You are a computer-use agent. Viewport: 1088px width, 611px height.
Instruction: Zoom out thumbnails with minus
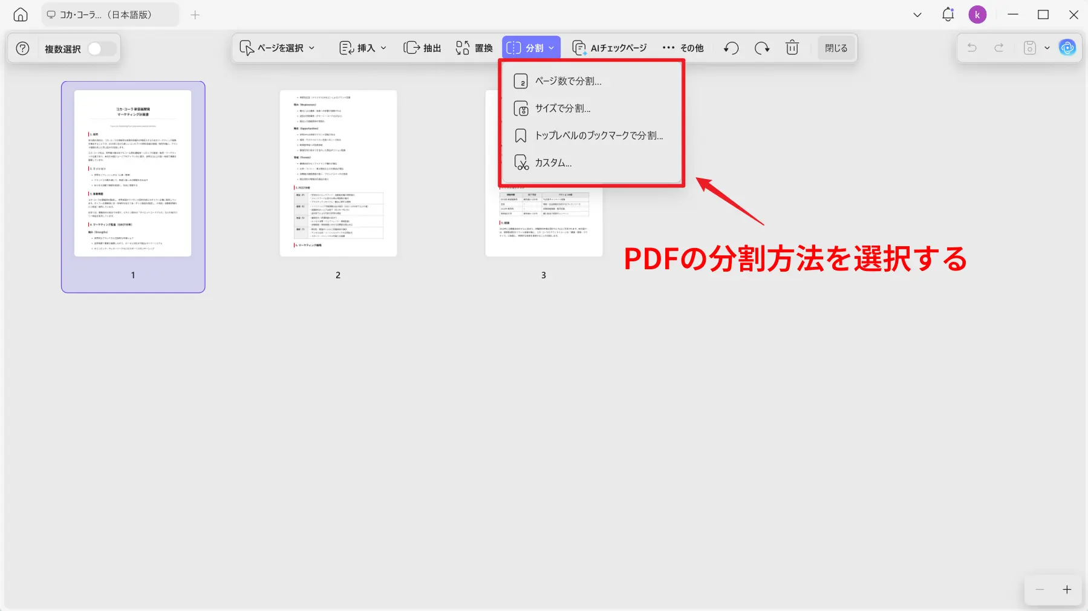coord(1040,589)
